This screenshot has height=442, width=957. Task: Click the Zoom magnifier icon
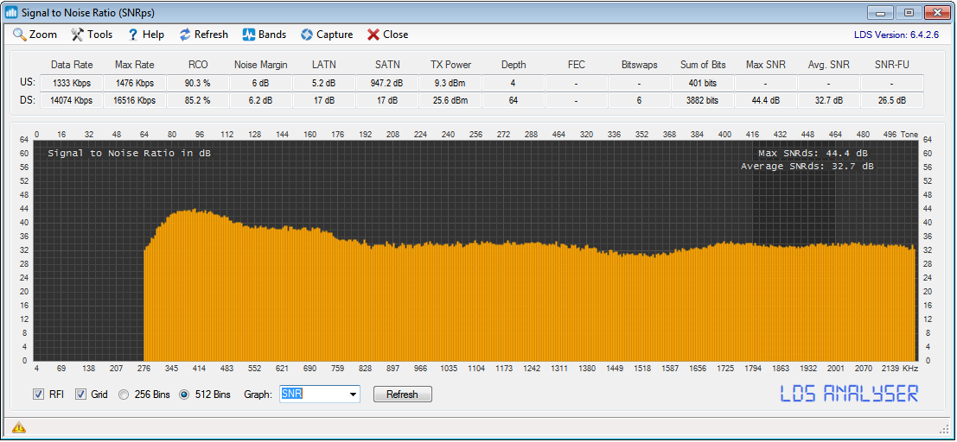click(19, 35)
